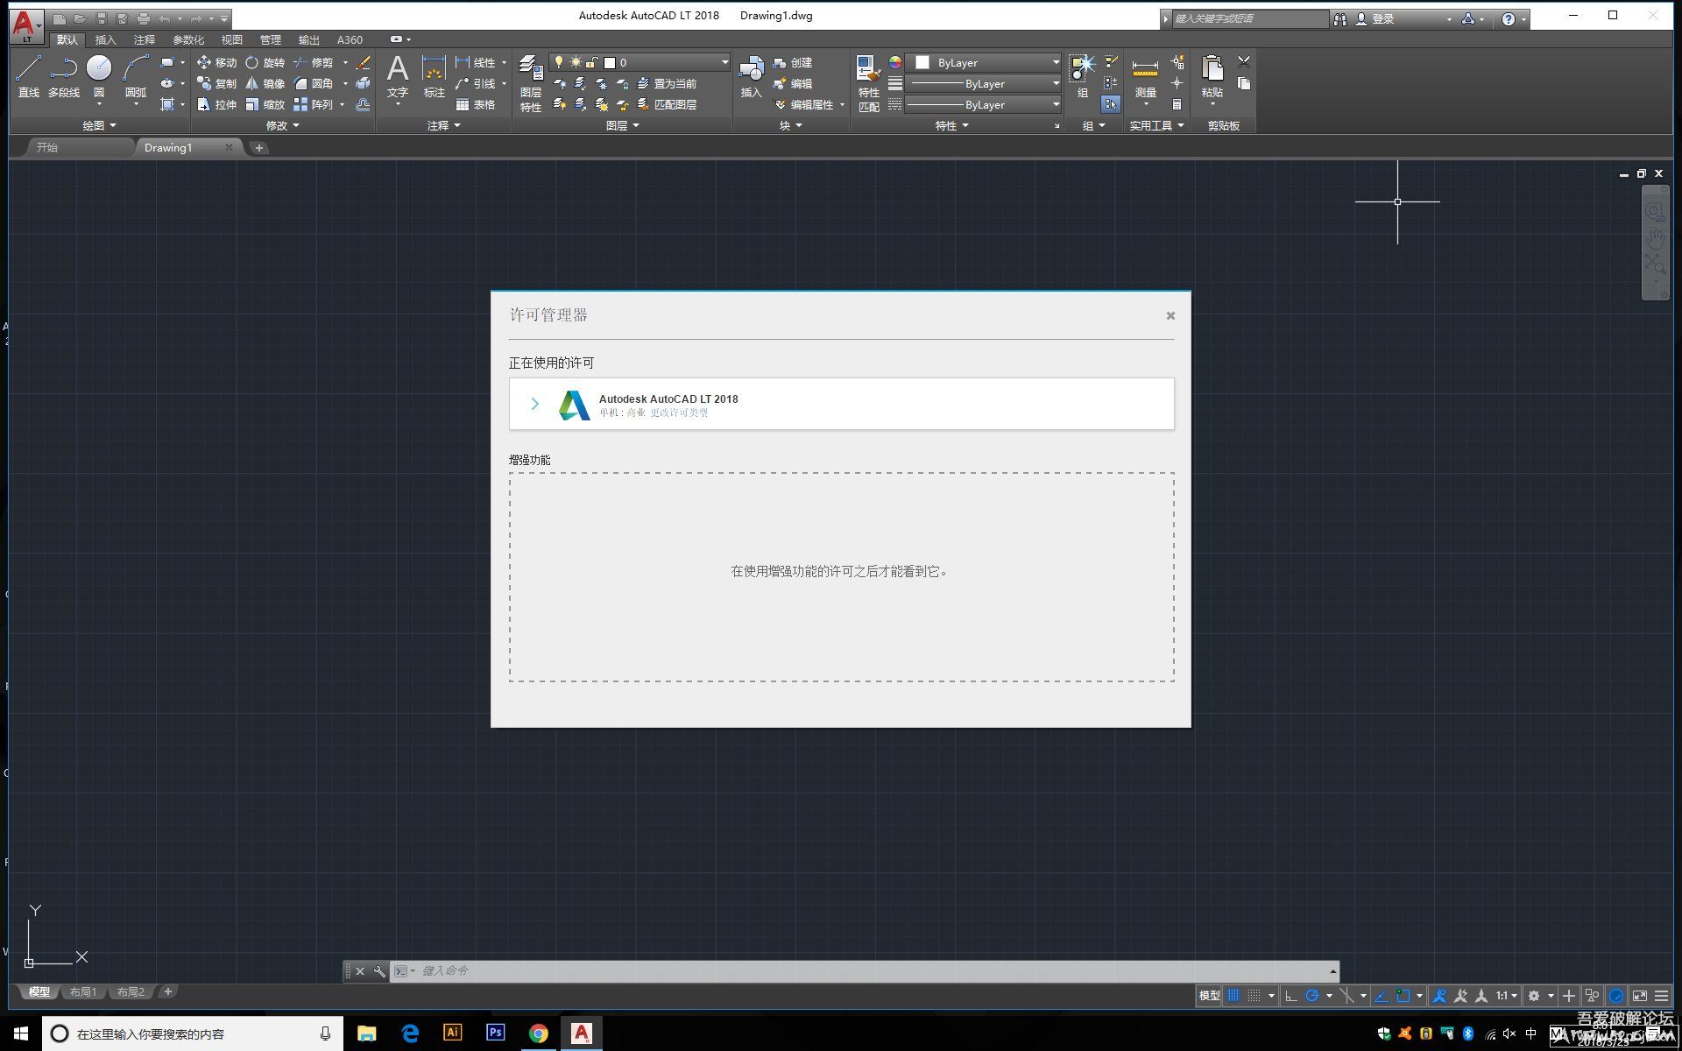
Task: Toggle polar tracking in status bar
Action: pyautogui.click(x=1312, y=996)
